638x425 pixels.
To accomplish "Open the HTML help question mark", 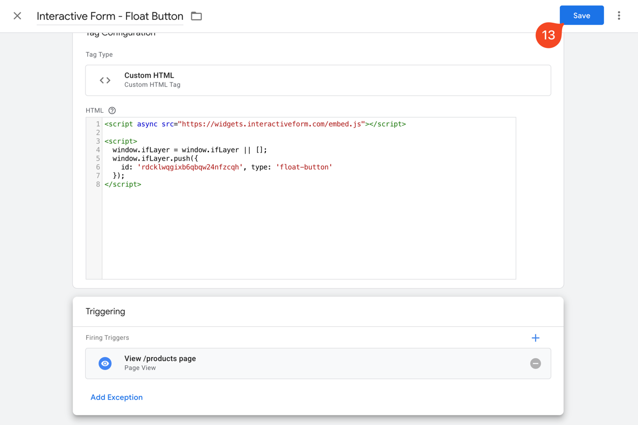I will [x=112, y=110].
